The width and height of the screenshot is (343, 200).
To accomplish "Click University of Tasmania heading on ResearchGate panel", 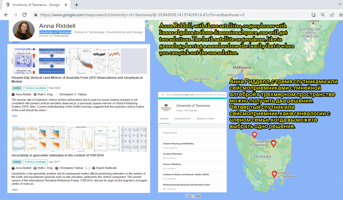I will click(x=193, y=106).
